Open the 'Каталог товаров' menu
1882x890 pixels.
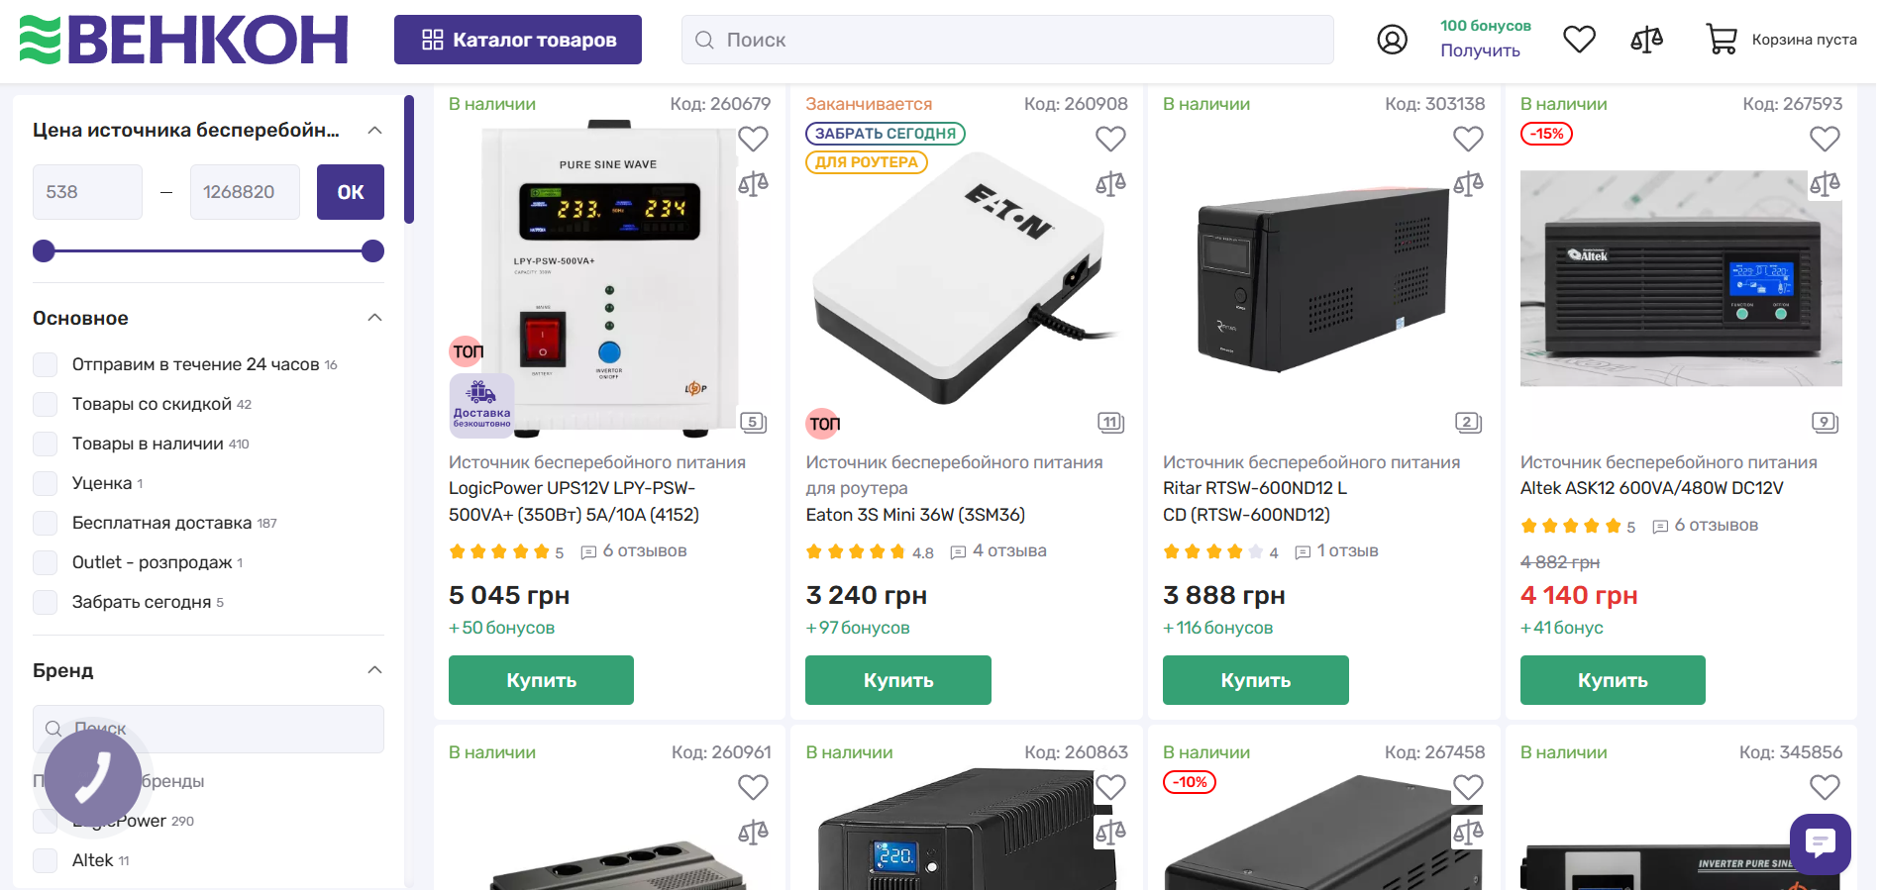click(x=518, y=40)
